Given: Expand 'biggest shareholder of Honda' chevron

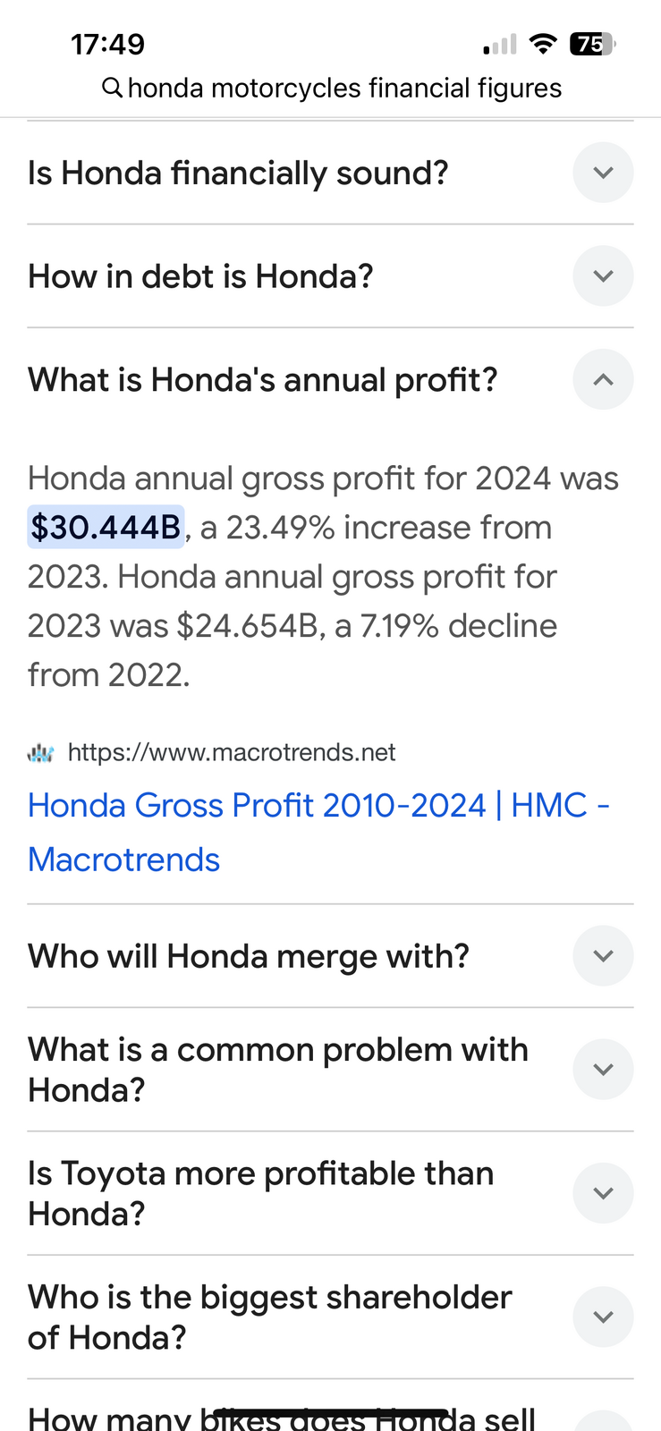Looking at the screenshot, I should tap(603, 1317).
